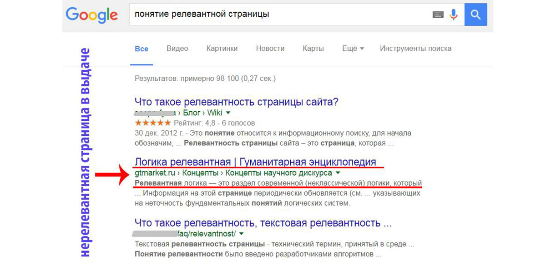Select the Видео tab
This screenshot has width=546, height=266.
[x=177, y=49]
